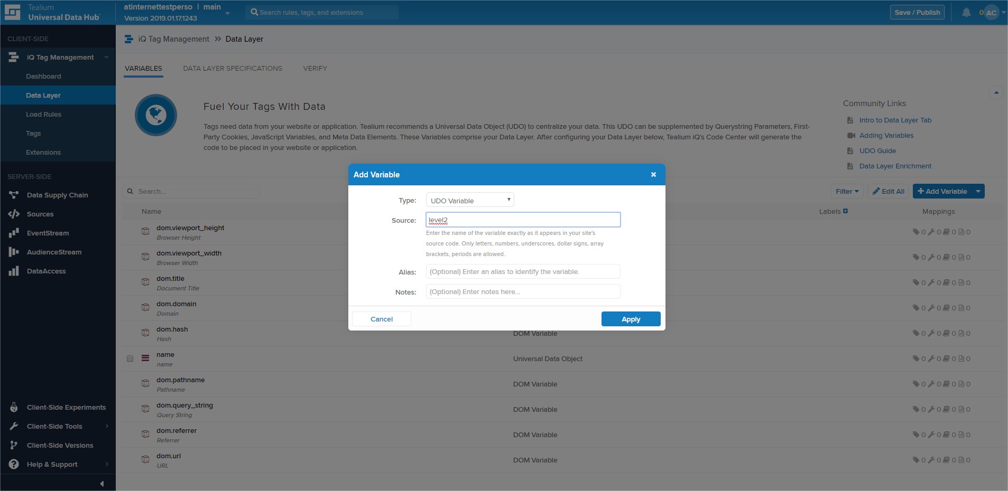This screenshot has height=491, width=1008.
Task: Open the Add Variable dropdown arrow
Action: click(x=978, y=192)
